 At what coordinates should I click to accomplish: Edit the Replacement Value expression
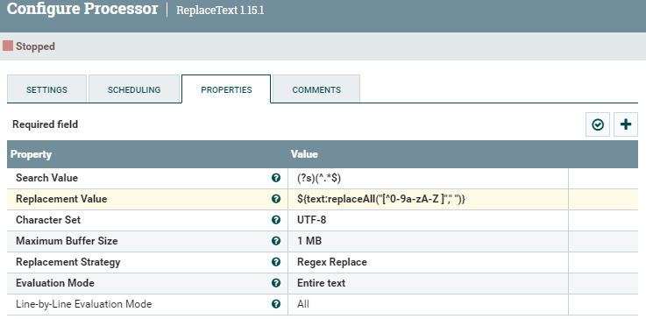point(428,199)
